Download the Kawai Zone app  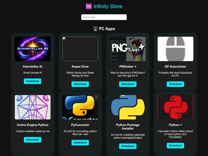coord(80,84)
